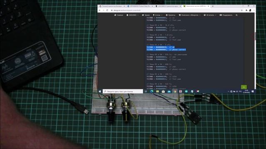Switch to Chrome in the taskbar
266x149 pixels.
tap(175, 91)
